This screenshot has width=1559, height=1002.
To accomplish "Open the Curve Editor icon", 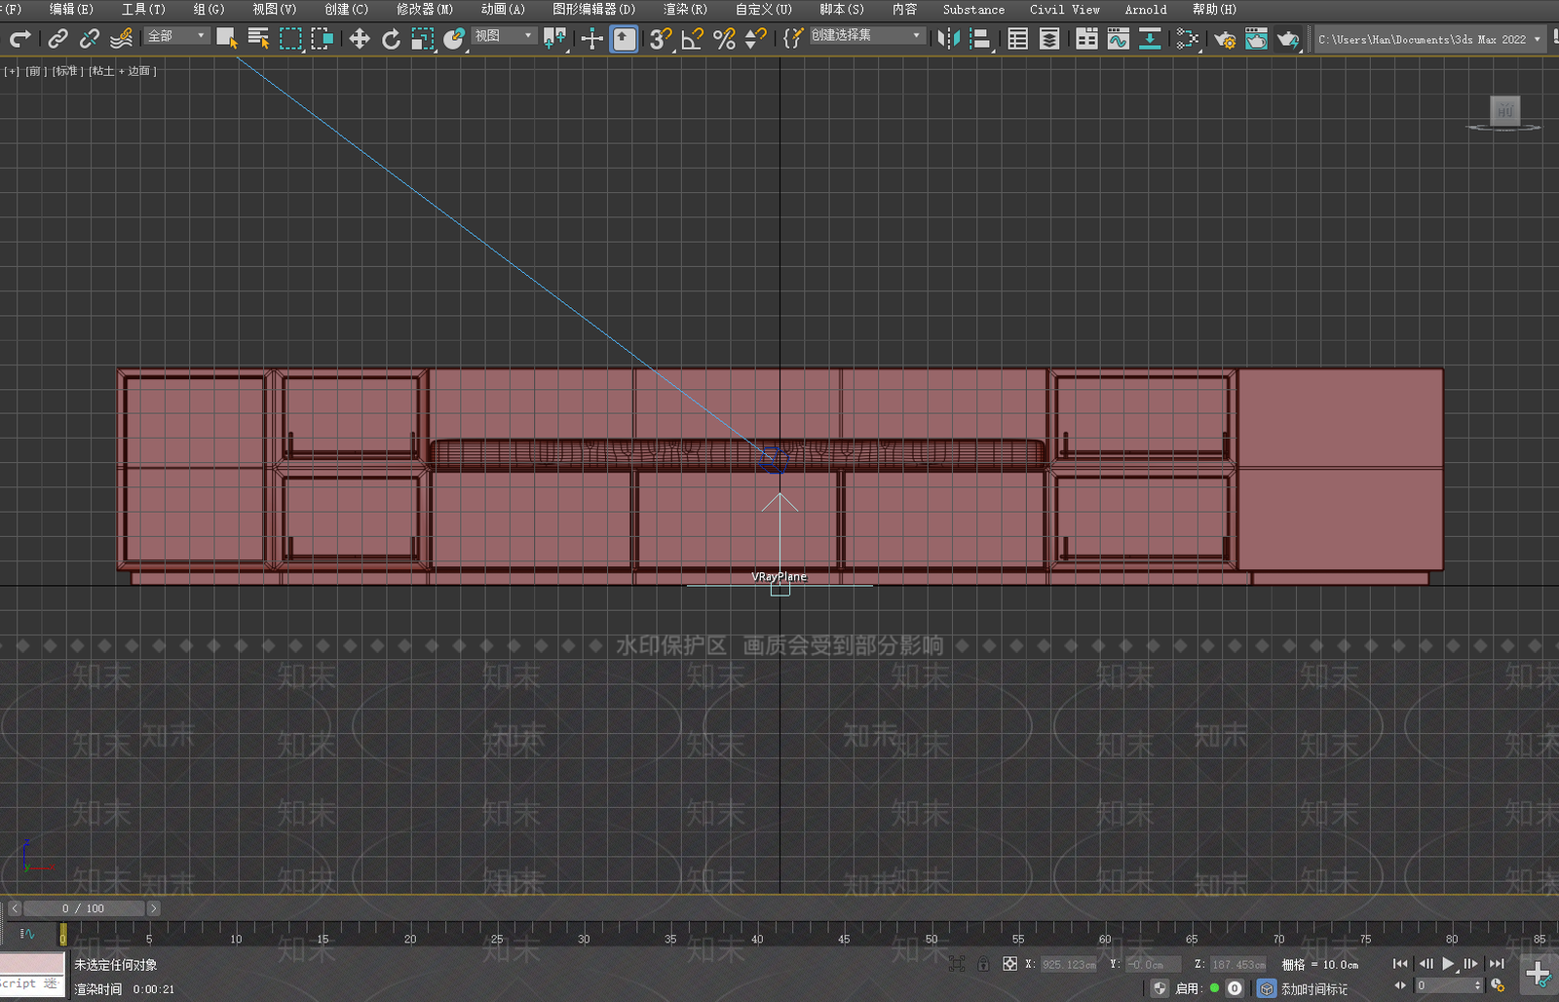I will pyautogui.click(x=1119, y=39).
